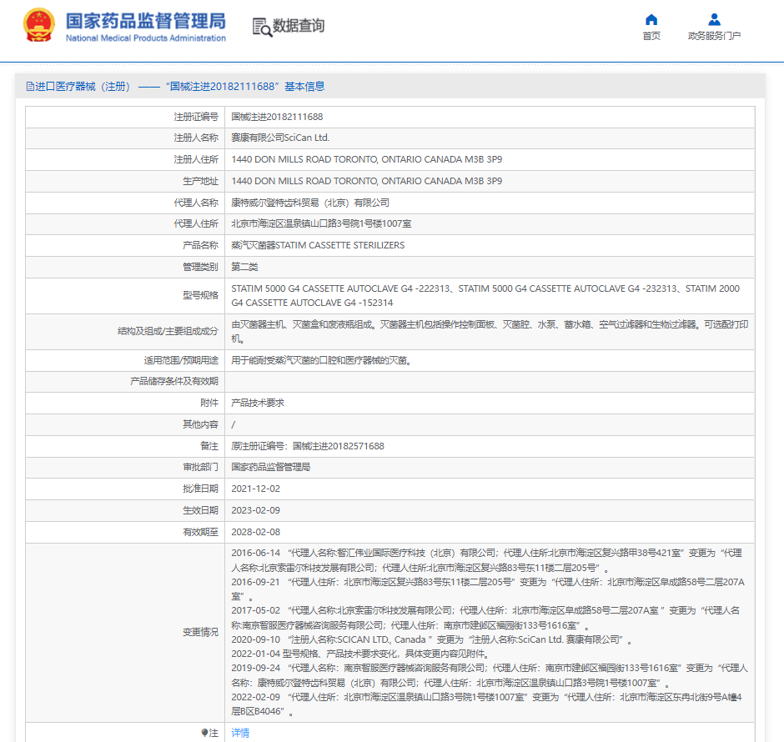Image resolution: width=784 pixels, height=742 pixels.
Task: Click the 代理人名称 label
Action: (x=196, y=203)
